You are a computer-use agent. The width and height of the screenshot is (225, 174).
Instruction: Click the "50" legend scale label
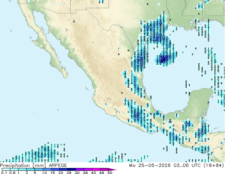[110, 173]
